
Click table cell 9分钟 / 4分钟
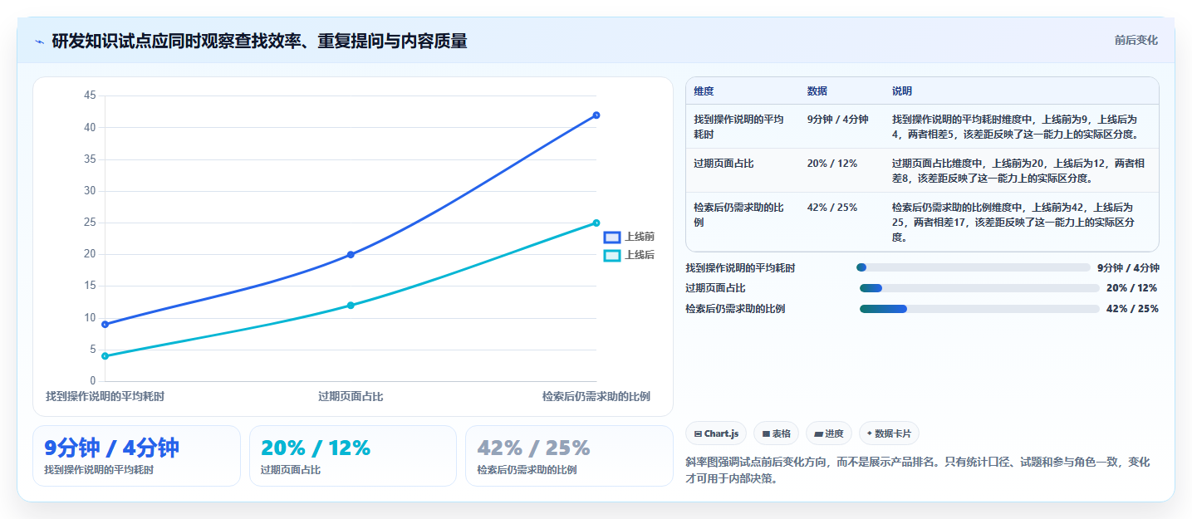coord(837,120)
